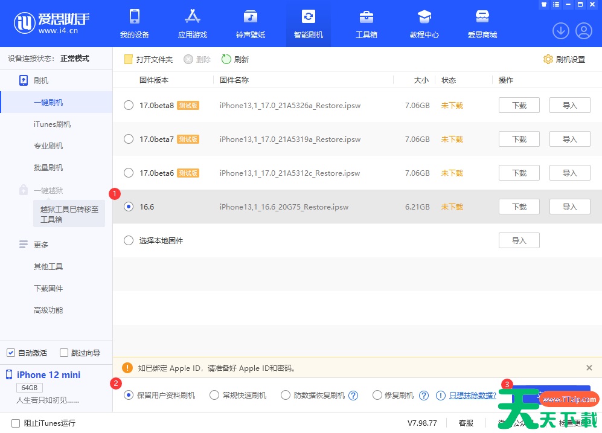Expand the 更多 sidebar section
602x433 pixels.
[40, 245]
